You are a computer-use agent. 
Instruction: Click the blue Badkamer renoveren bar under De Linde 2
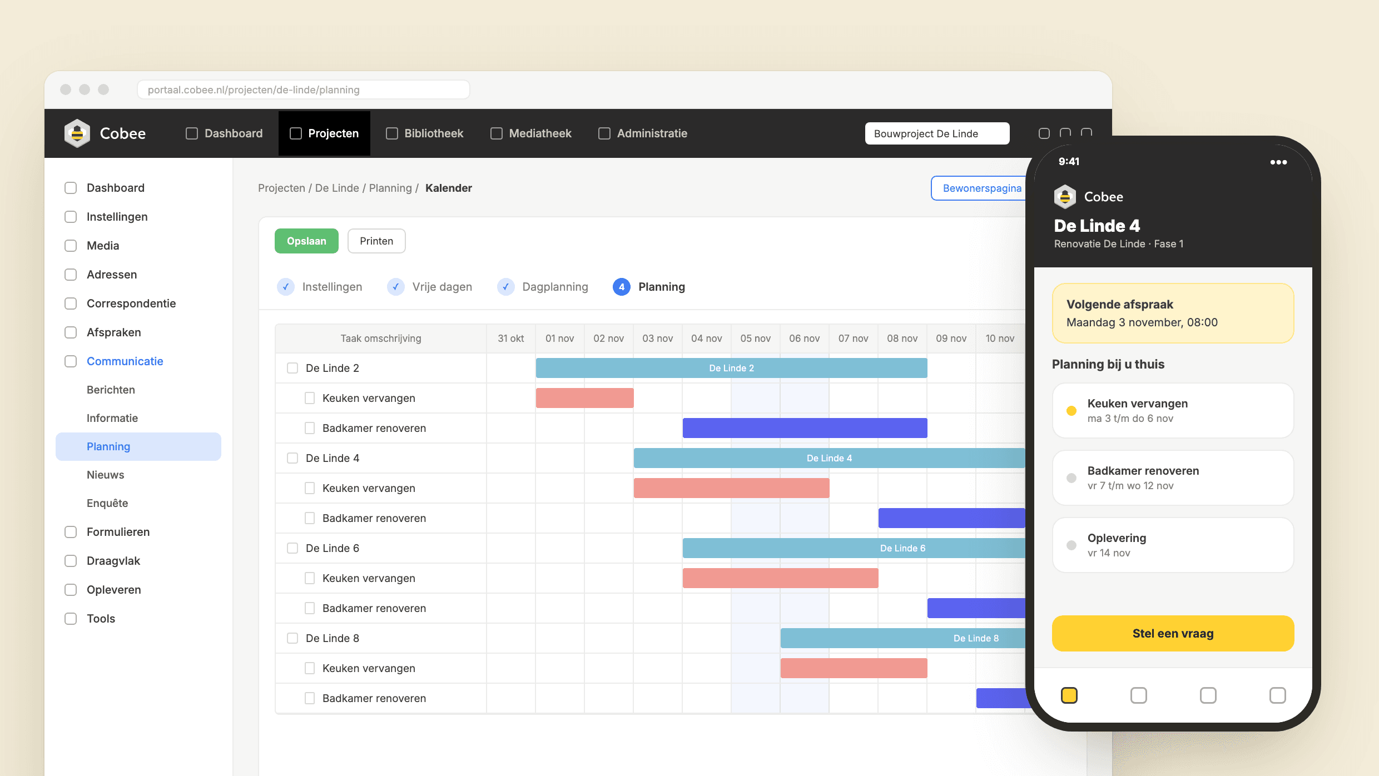(805, 428)
